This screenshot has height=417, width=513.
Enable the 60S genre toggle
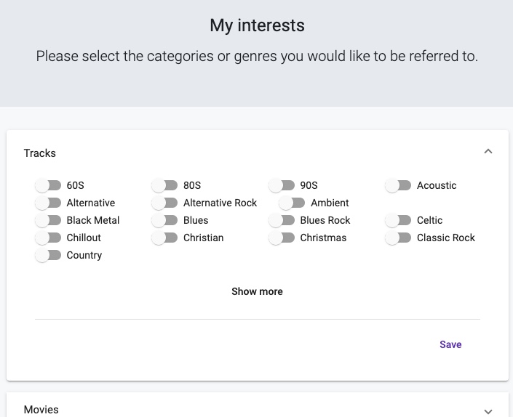click(x=48, y=185)
